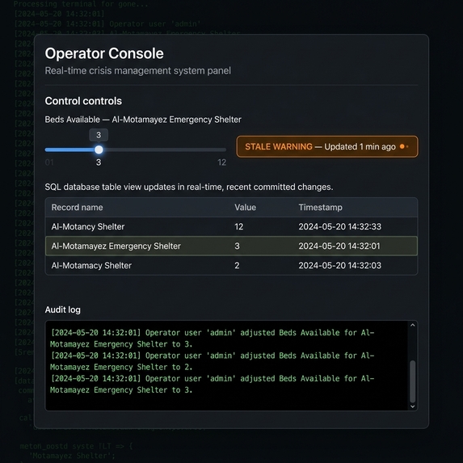Select the Al-Motamacy Shelter row name
This screenshot has width=463, height=463.
point(91,266)
